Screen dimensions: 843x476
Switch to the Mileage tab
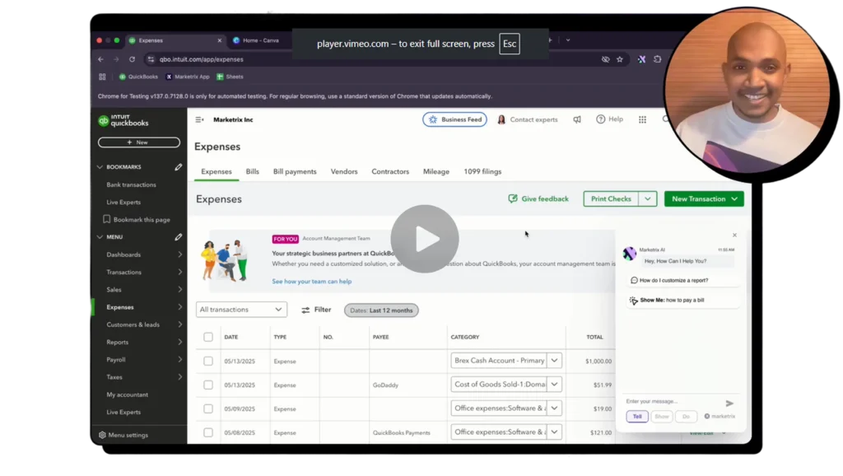pyautogui.click(x=436, y=171)
